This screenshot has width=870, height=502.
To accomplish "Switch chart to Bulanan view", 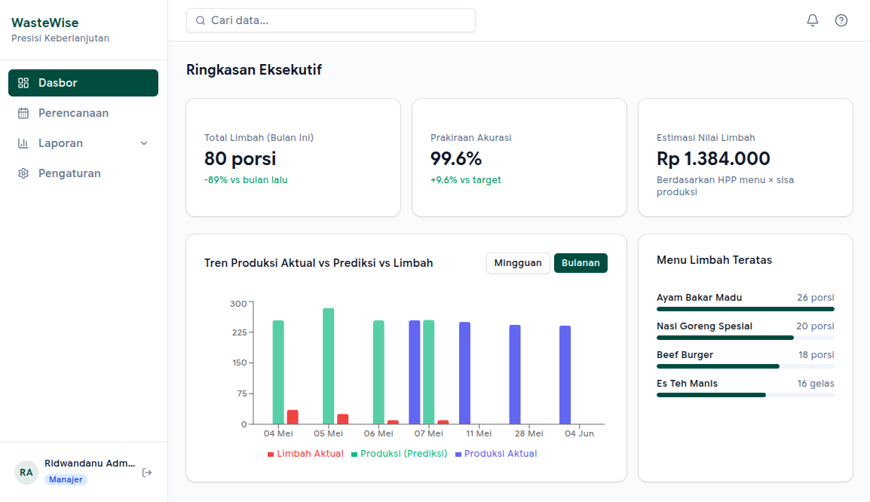I will click(581, 263).
